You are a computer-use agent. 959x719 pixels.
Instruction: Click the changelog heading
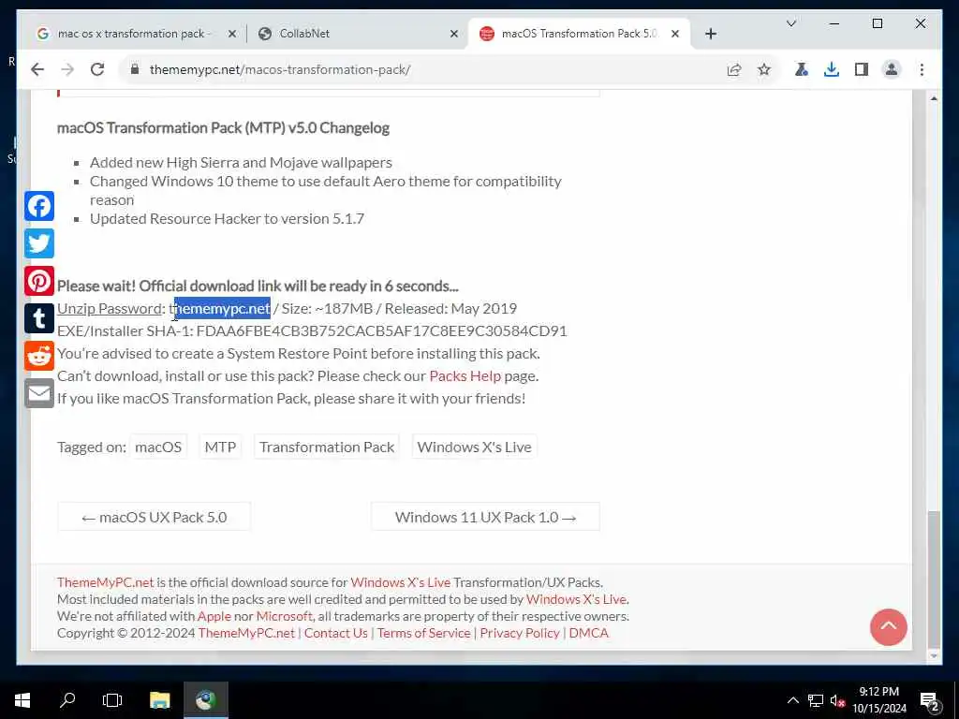pos(223,127)
